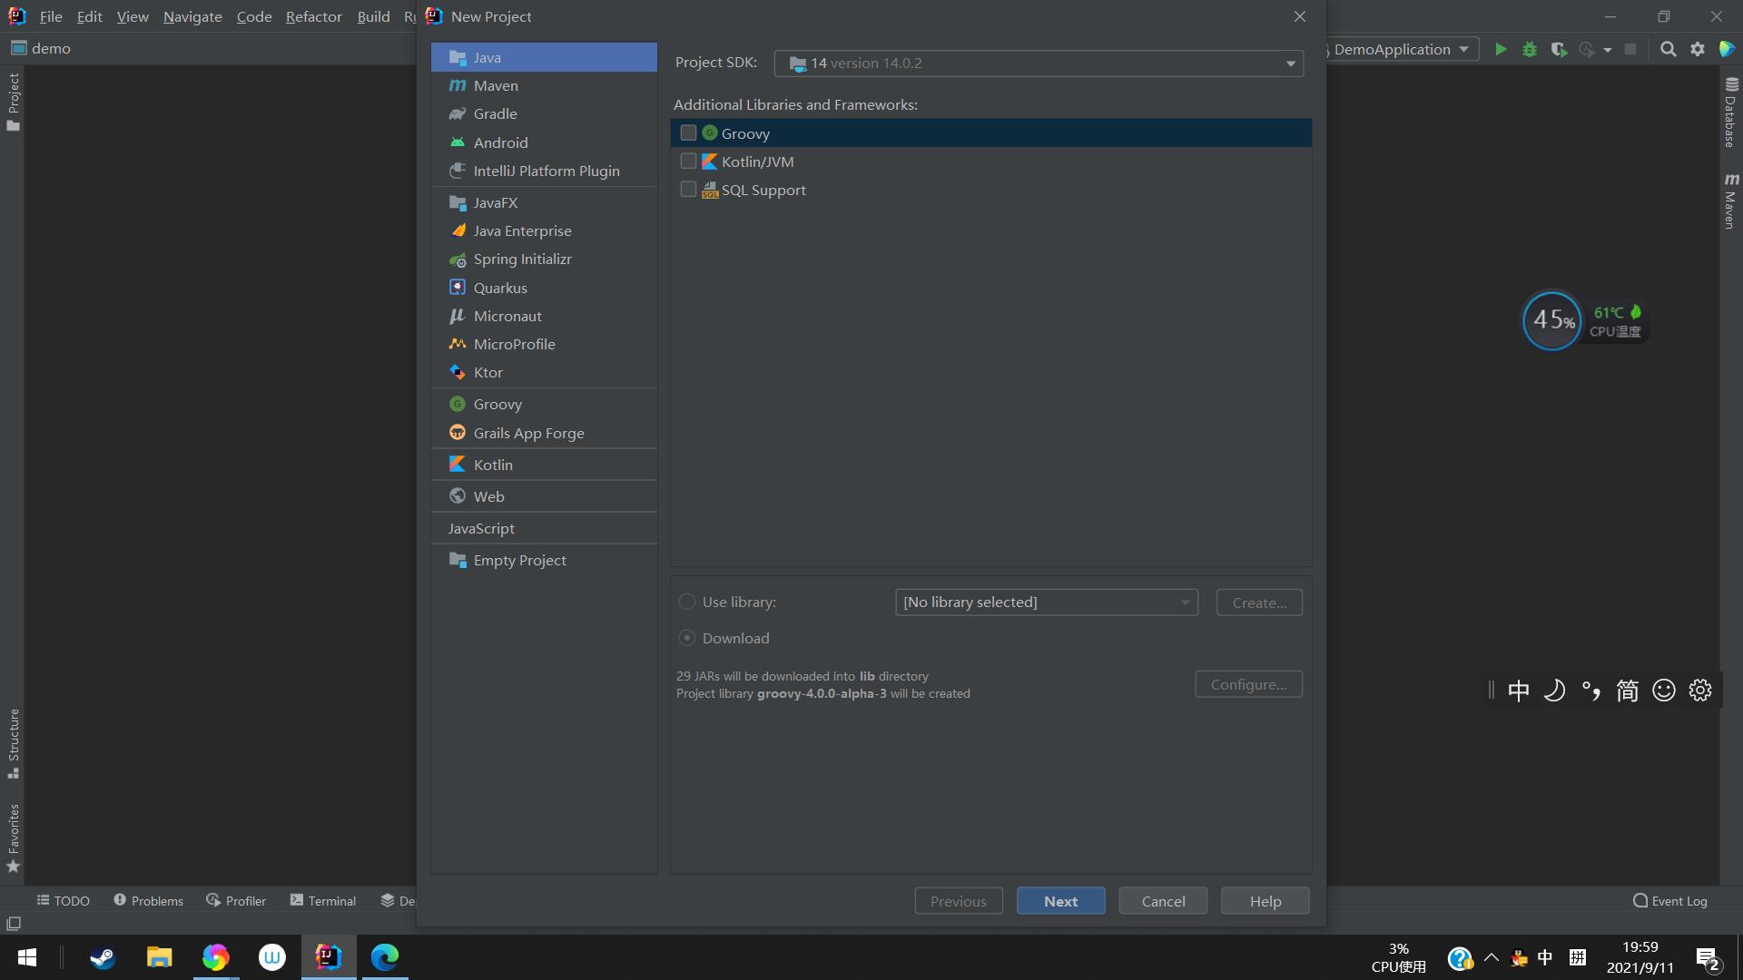Screen dimensions: 1743x980
Task: Select MicroProfile project type
Action: (x=544, y=344)
